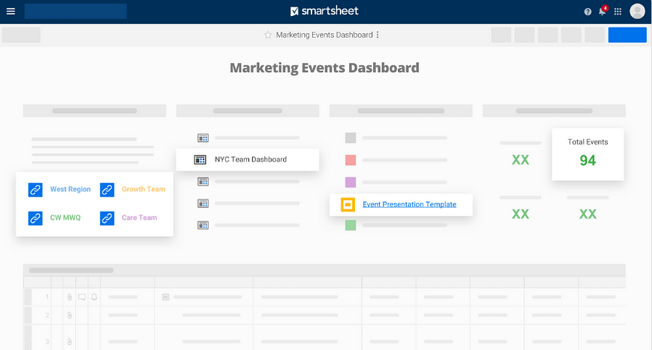
Task: Click the Growth Team link icon
Action: (x=107, y=190)
